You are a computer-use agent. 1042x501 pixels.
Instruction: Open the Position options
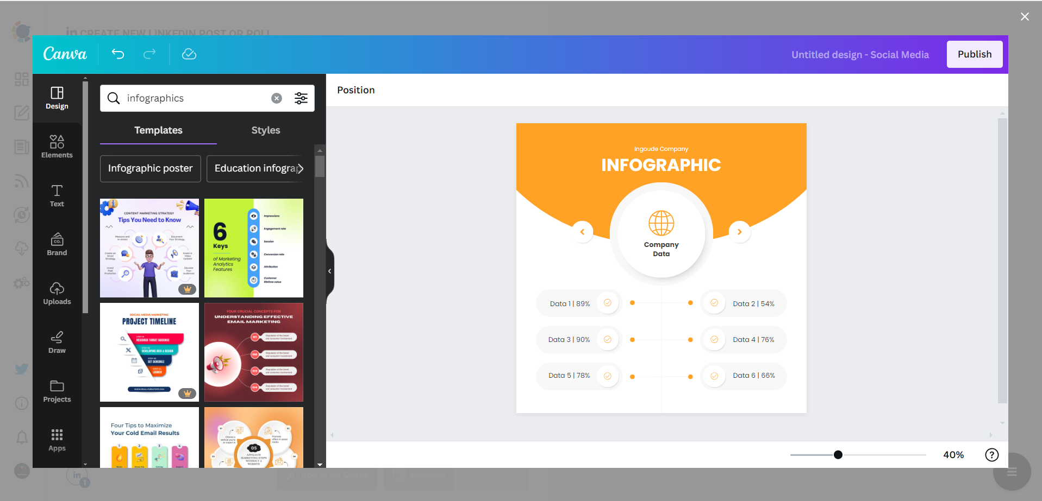[x=356, y=90]
